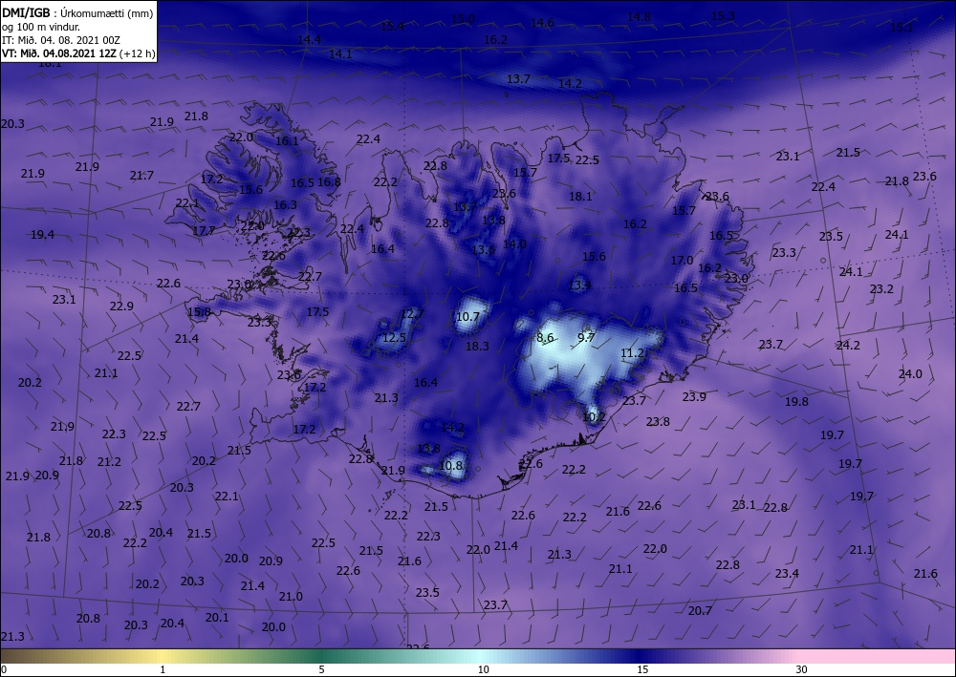Click the color scale tick label '10'
Viewport: 956px width, 677px height.
pyautogui.click(x=483, y=669)
